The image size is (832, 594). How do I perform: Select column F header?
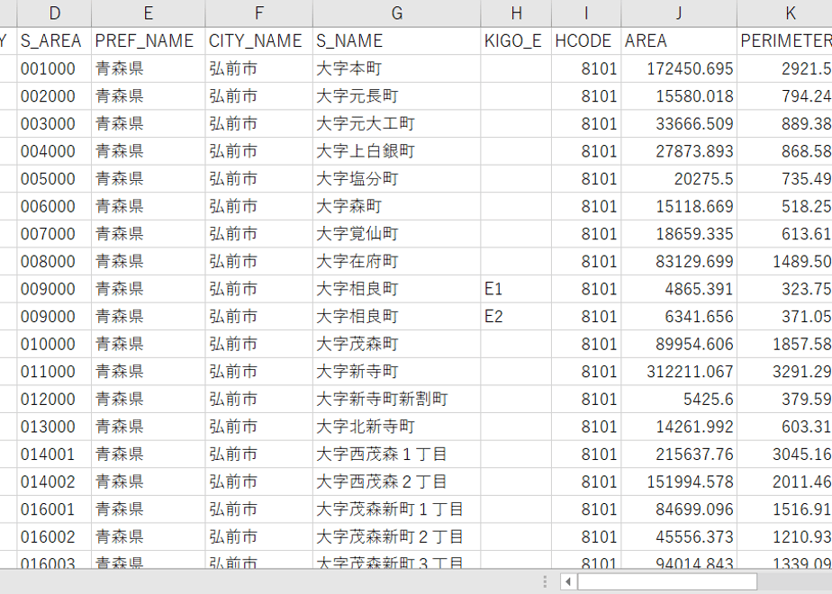[x=259, y=13]
